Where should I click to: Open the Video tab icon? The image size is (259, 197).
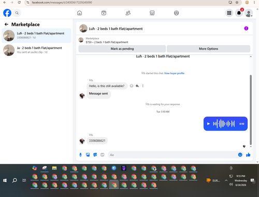click(x=104, y=13)
